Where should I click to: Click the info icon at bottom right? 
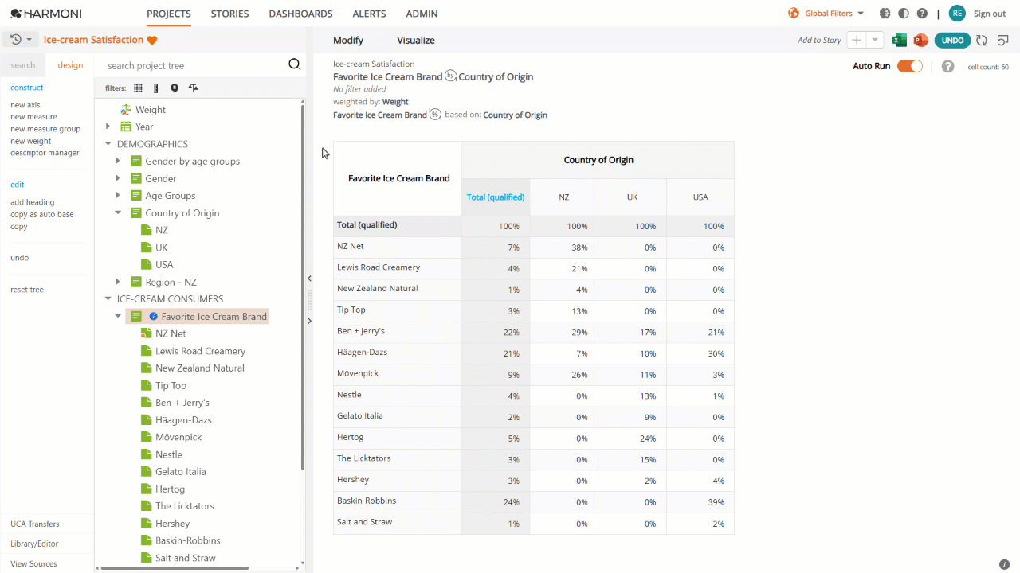(1004, 564)
